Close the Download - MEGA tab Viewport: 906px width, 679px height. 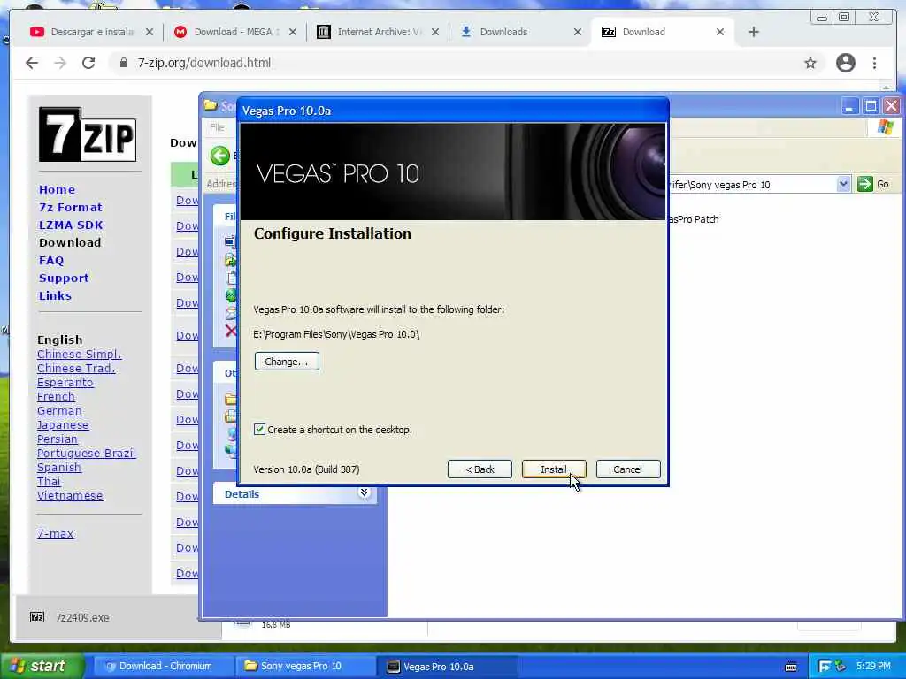pos(293,32)
